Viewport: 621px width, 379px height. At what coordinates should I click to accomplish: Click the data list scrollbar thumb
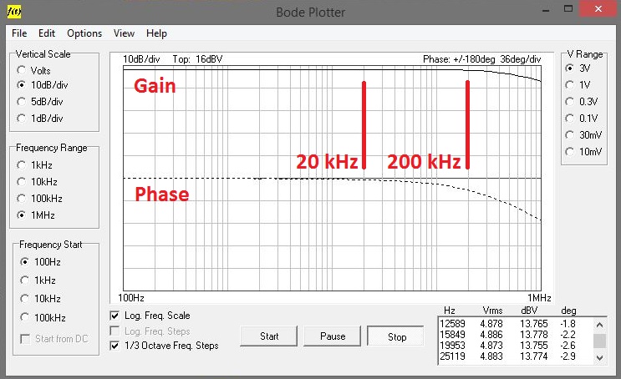(x=599, y=341)
